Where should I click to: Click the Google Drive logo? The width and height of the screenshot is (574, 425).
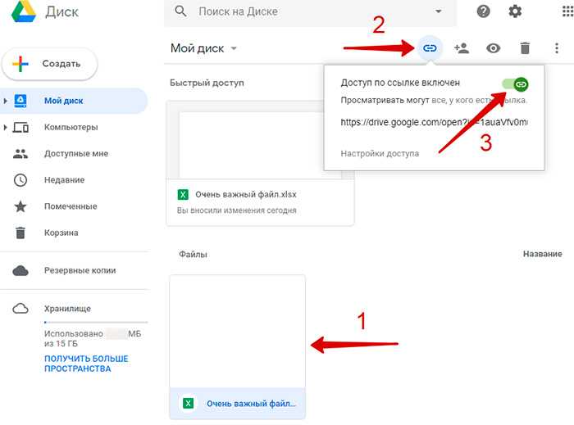24,11
